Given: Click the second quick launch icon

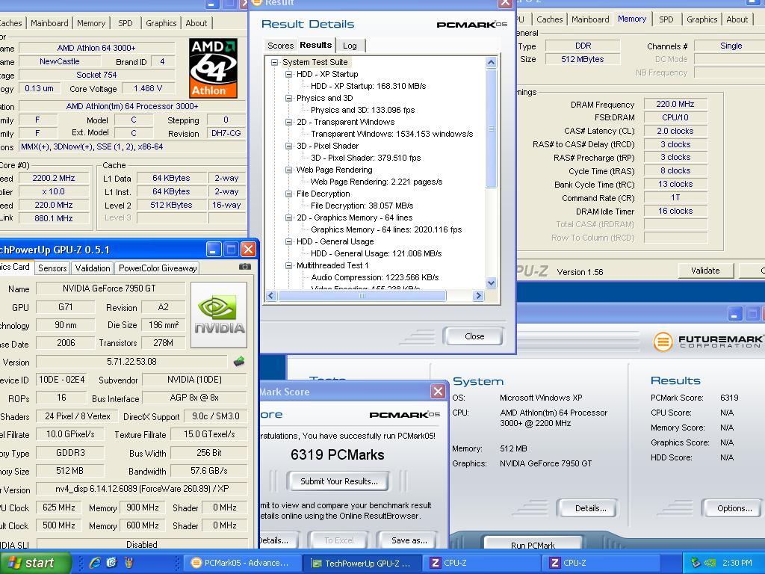Looking at the screenshot, I should click(x=111, y=563).
